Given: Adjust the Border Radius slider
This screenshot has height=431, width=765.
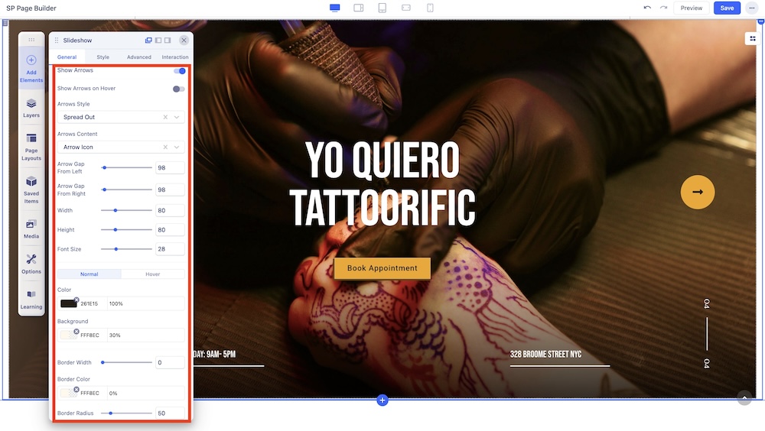Looking at the screenshot, I should (x=126, y=413).
